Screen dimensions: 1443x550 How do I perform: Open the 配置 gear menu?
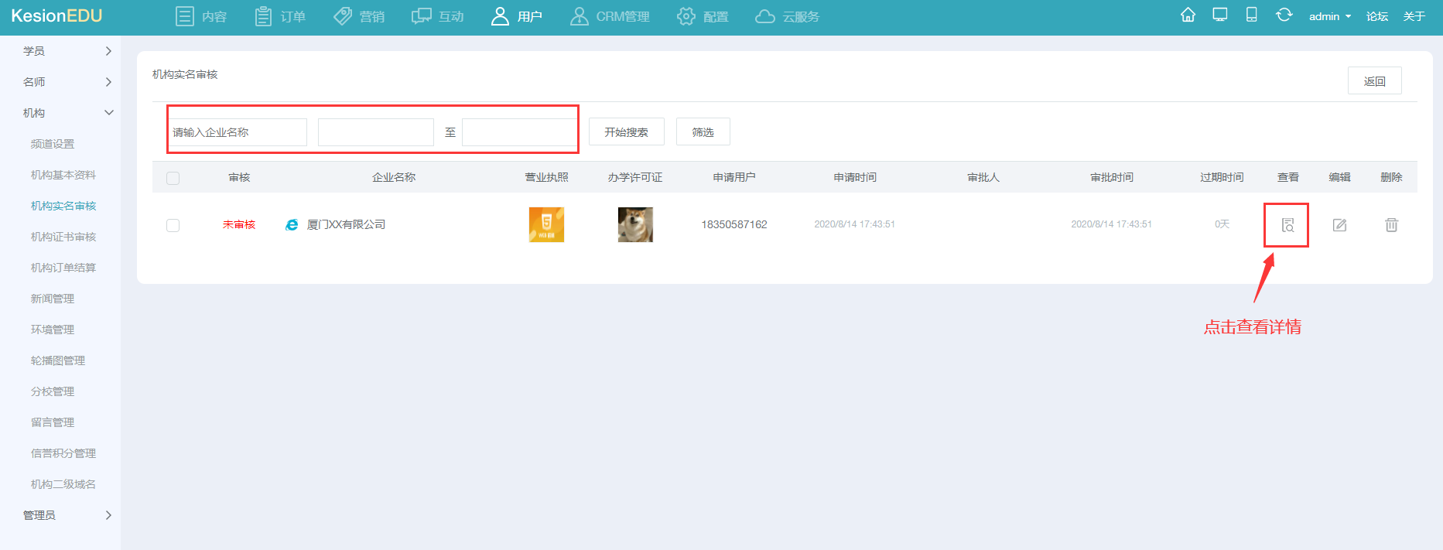click(x=703, y=16)
